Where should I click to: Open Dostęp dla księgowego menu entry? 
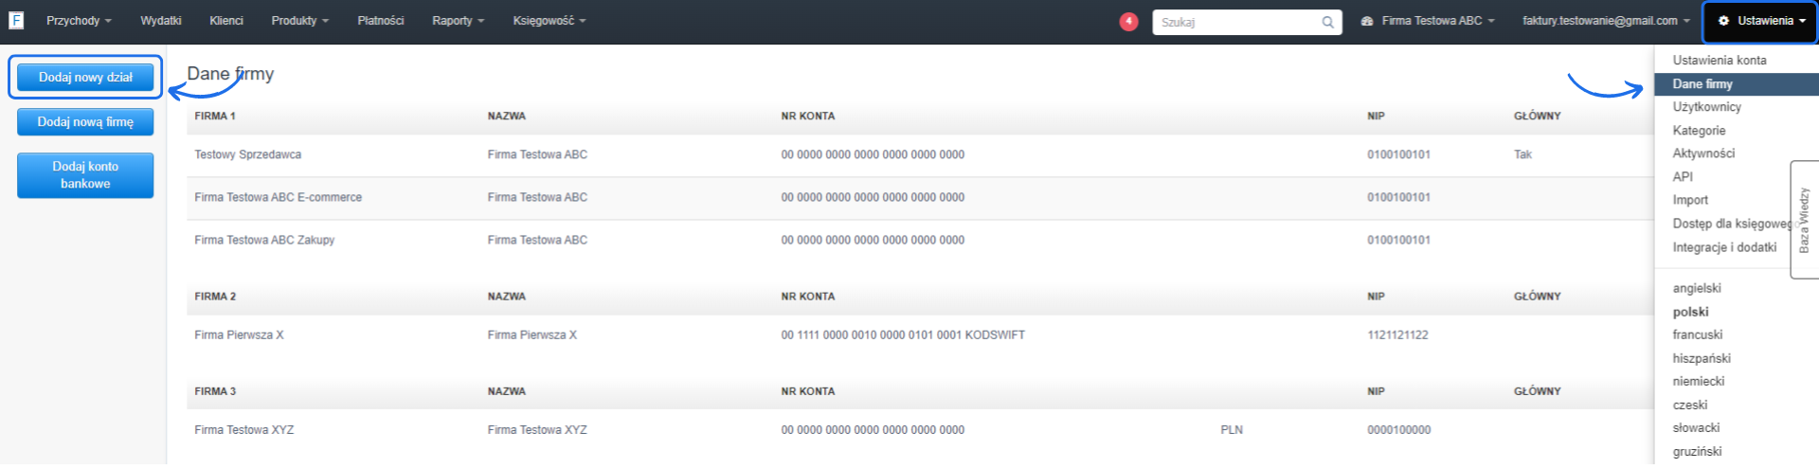[1731, 224]
